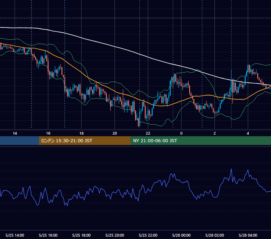The image size is (271, 239).
Task: Click the NY 21:00-06:00 JST session bar
Action: [200, 141]
